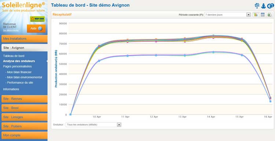Viewport: 275px width, 141px height.
Task: Open Mes Installations menu
Action: click(x=24, y=39)
